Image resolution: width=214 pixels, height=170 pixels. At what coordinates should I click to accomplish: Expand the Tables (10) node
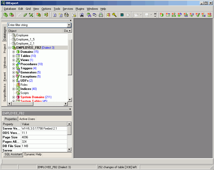(13, 56)
